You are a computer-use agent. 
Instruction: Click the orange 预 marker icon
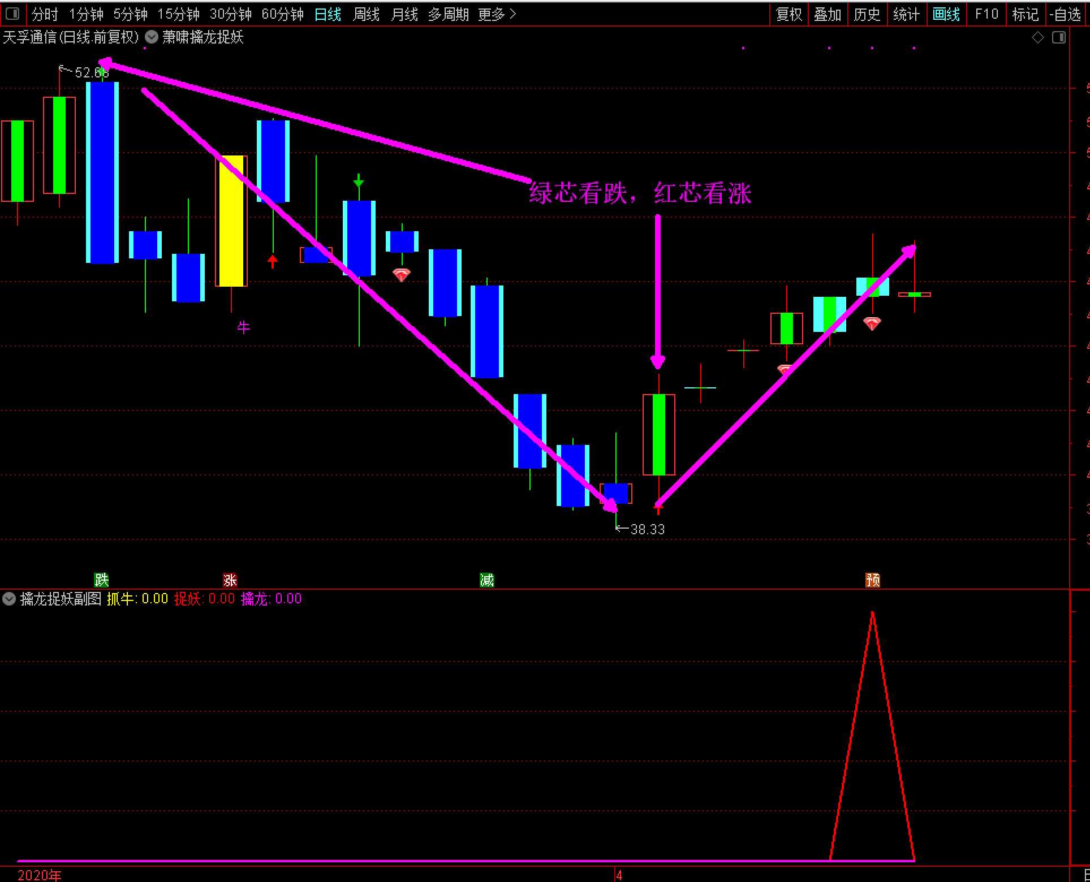[873, 580]
